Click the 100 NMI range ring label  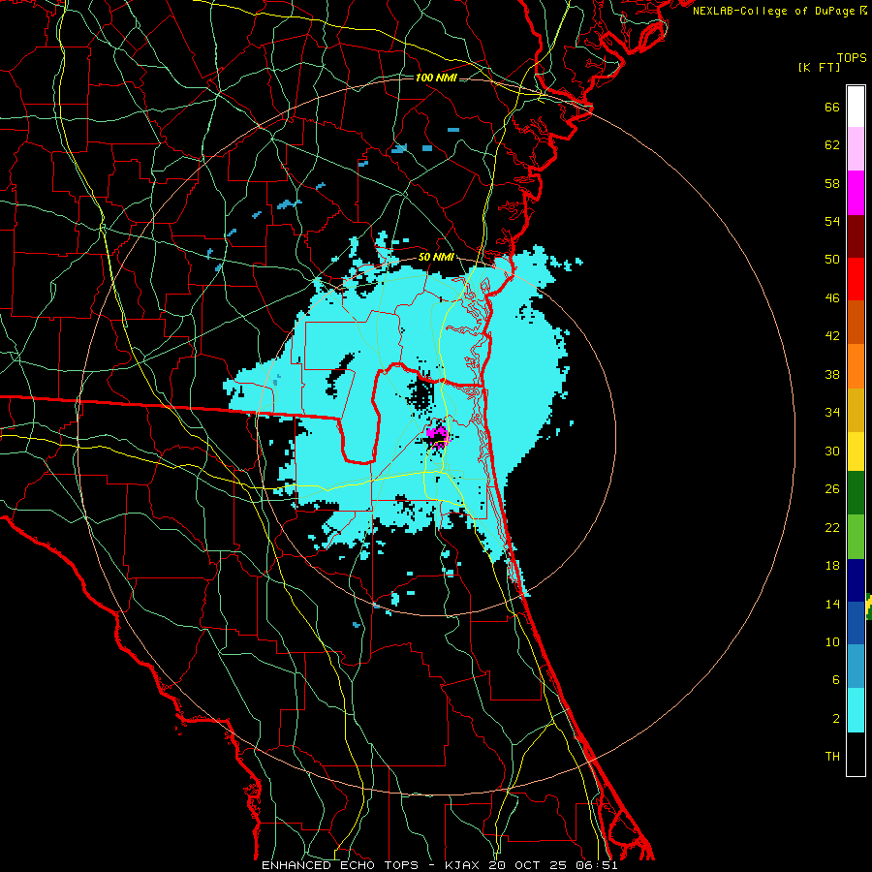[436, 78]
